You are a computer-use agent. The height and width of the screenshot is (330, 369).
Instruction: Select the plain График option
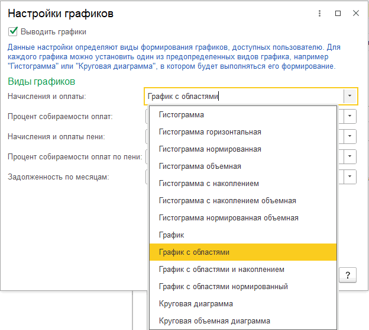tap(243, 235)
